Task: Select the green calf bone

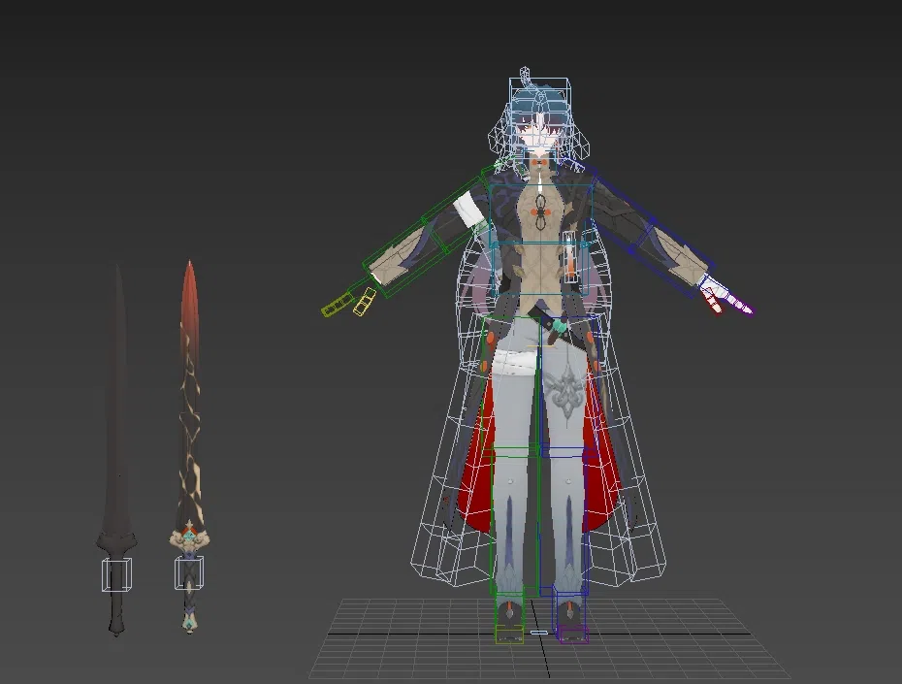Action: pos(508,519)
